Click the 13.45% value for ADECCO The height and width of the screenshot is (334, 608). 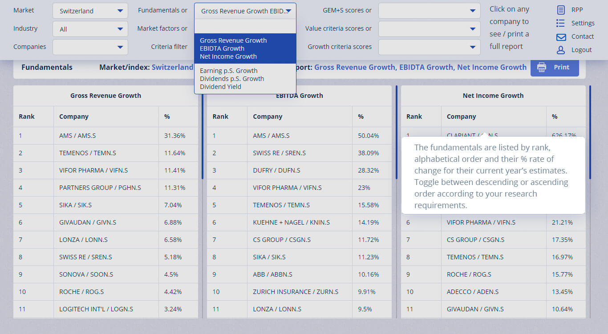tap(563, 292)
